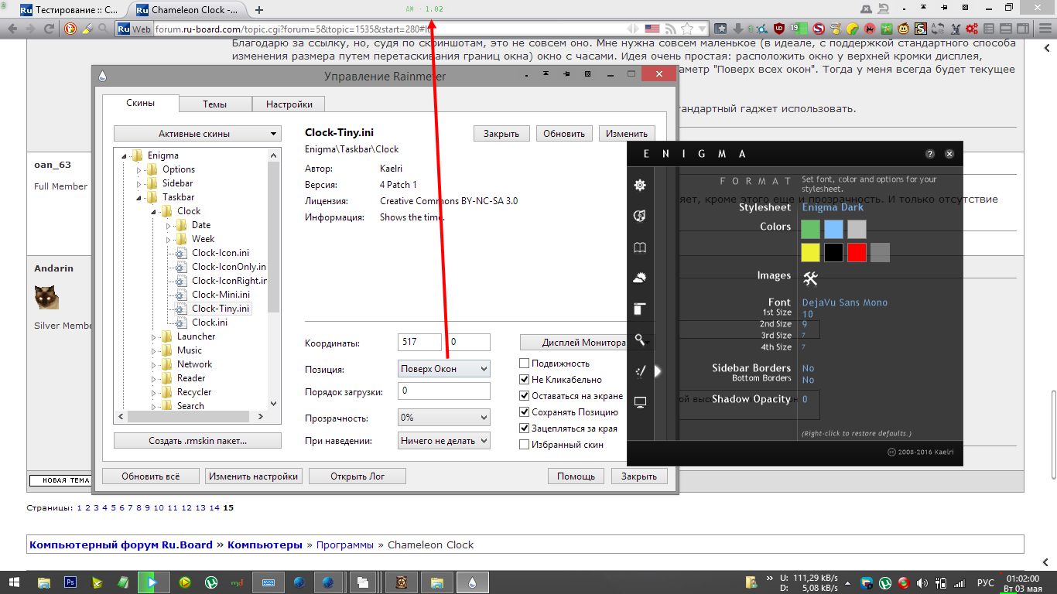Switch to the Тестирование browser tab

(68, 10)
